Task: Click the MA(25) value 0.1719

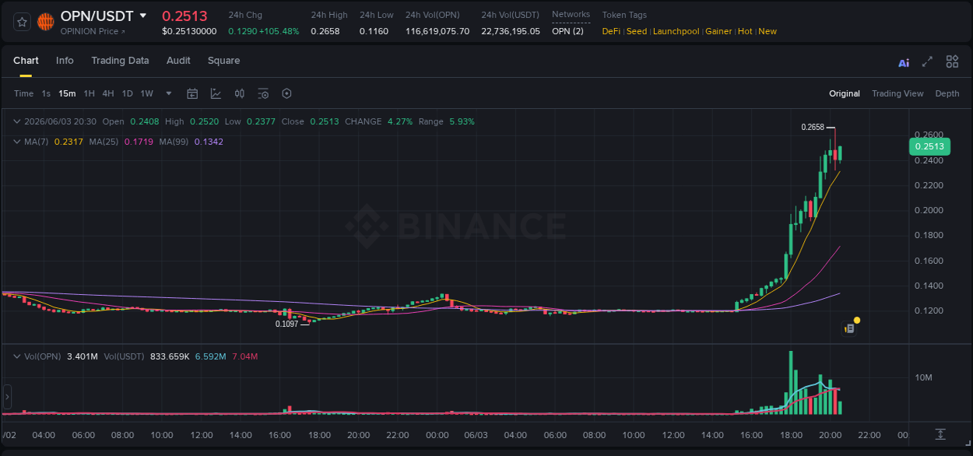Action: tap(139, 142)
